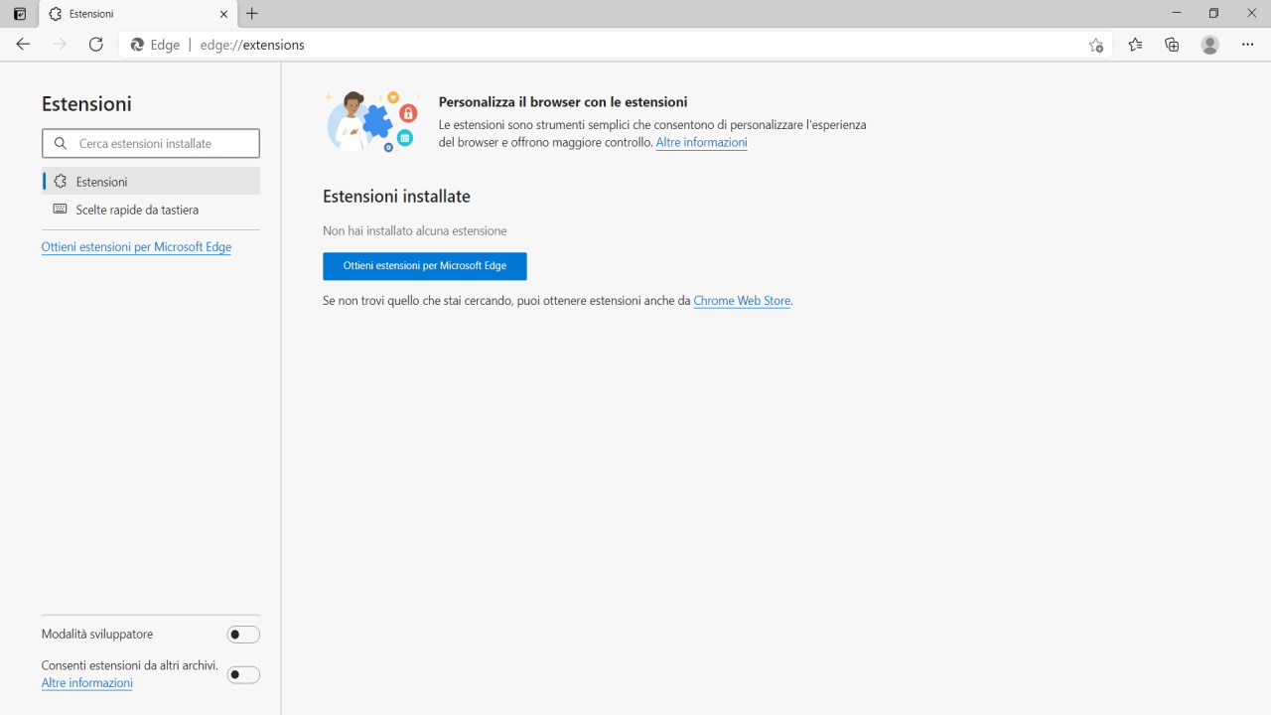Screen dimensions: 1271x715
Task: Focus the Cerca estensioni installate search field
Action: click(x=151, y=143)
